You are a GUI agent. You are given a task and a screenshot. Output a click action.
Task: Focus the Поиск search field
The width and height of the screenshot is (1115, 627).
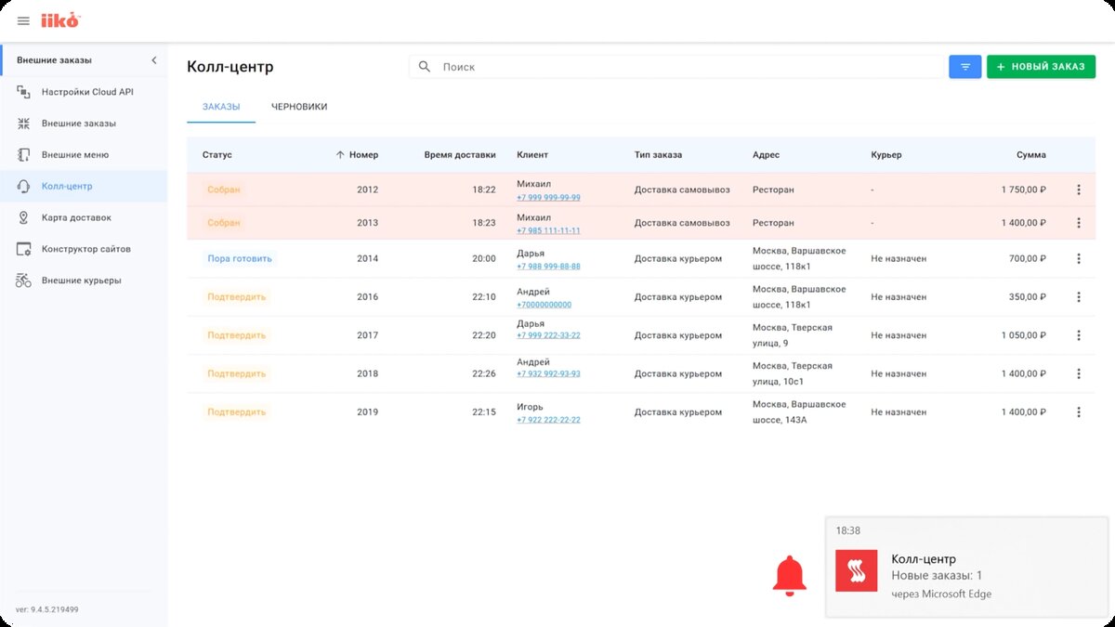675,67
